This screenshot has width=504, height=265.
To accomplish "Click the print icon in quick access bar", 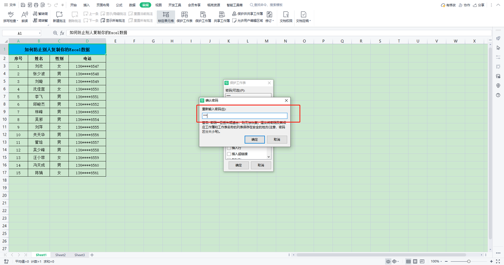I will pos(37,5).
